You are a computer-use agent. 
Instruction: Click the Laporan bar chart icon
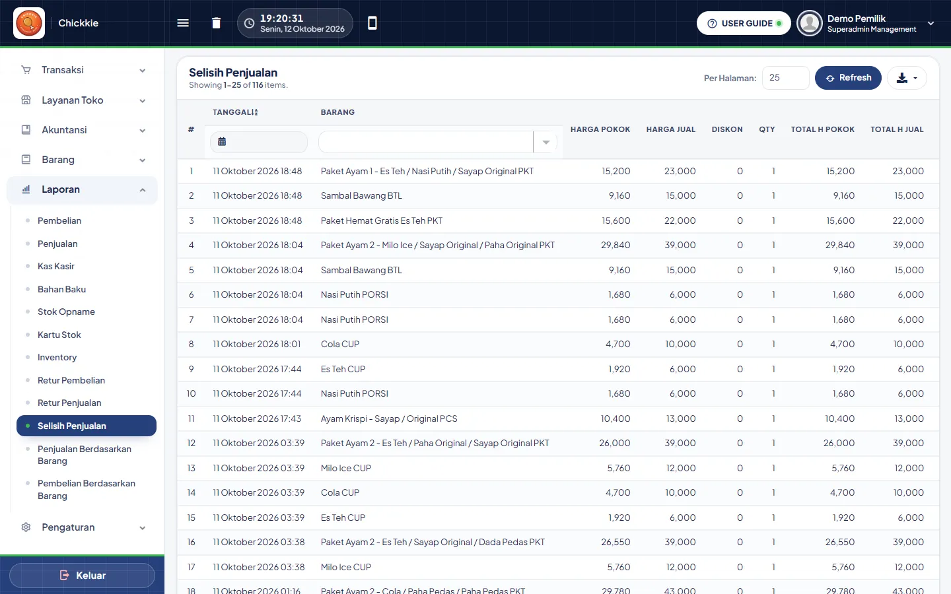click(x=26, y=189)
